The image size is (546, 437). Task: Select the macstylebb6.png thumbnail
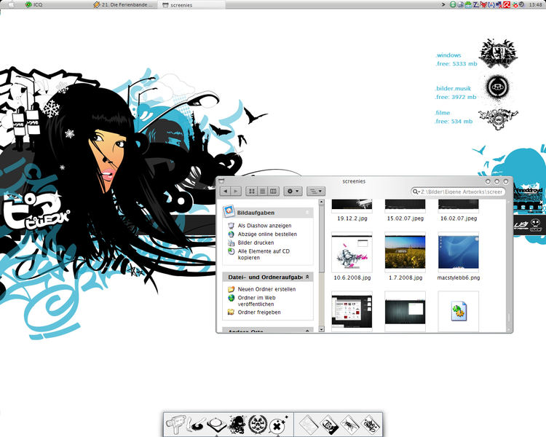(458, 252)
